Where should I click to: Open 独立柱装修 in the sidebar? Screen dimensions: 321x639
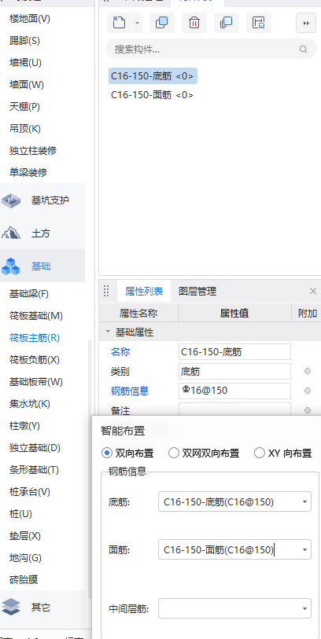click(x=33, y=151)
